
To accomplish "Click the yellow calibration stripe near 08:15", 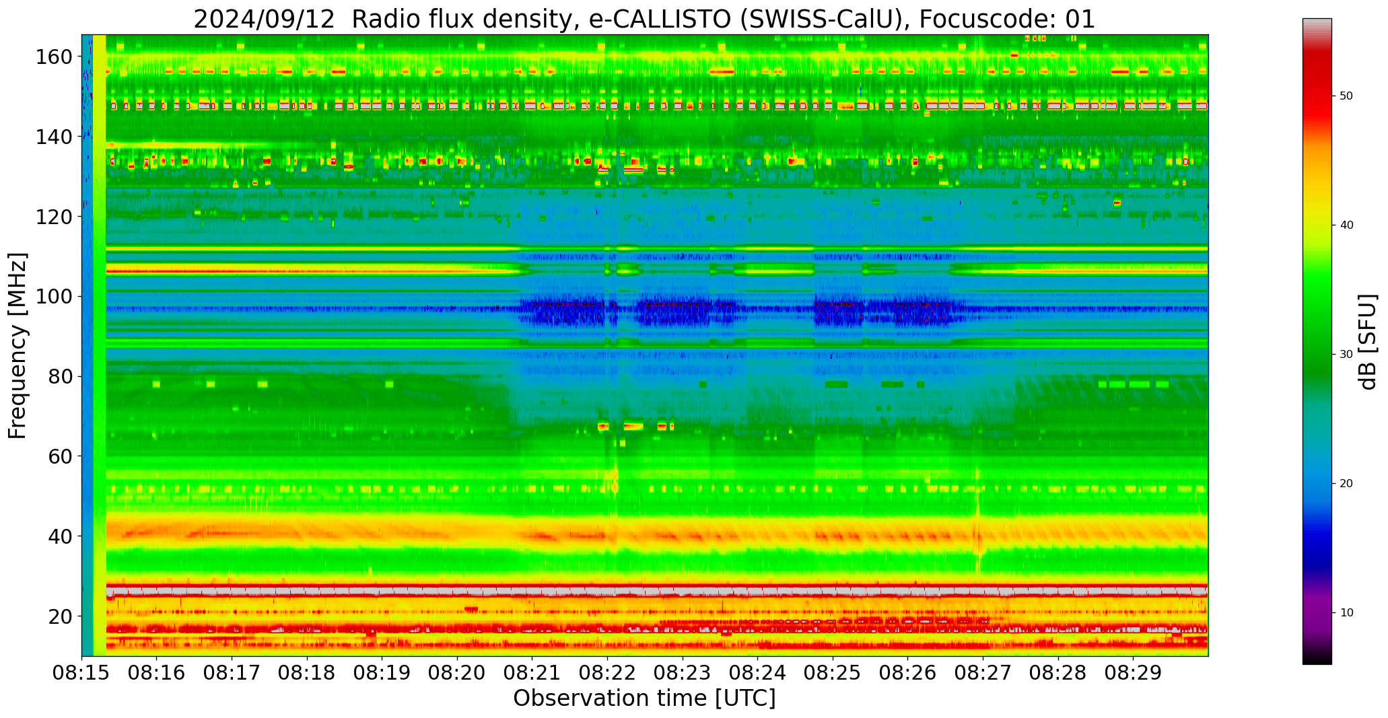I will (100, 345).
